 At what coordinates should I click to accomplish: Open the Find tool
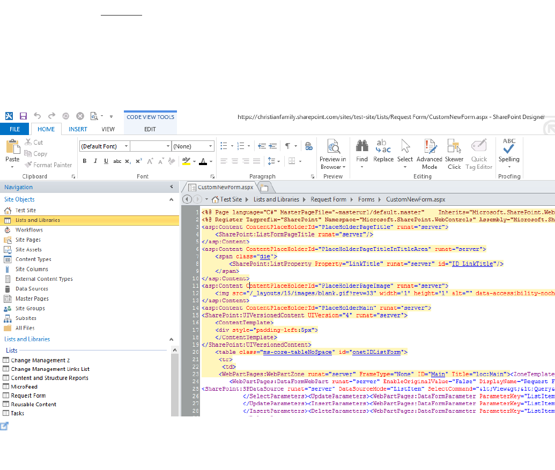click(x=362, y=153)
